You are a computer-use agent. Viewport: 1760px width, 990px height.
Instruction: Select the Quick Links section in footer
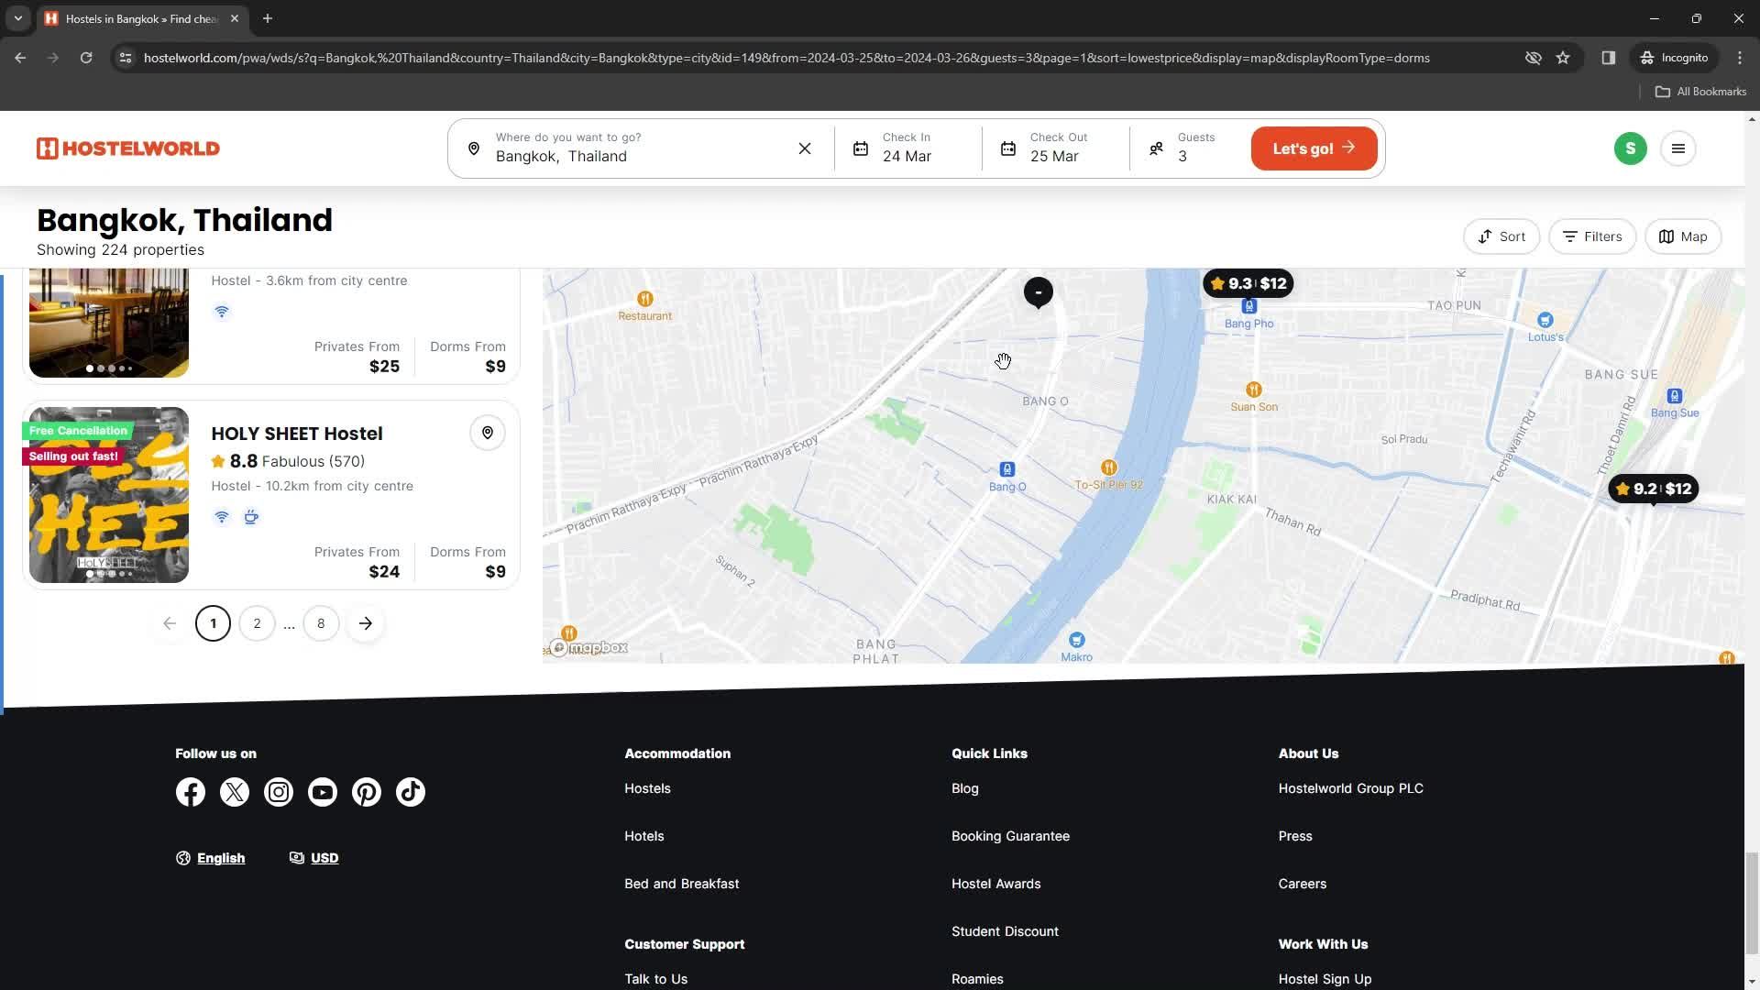click(x=987, y=753)
